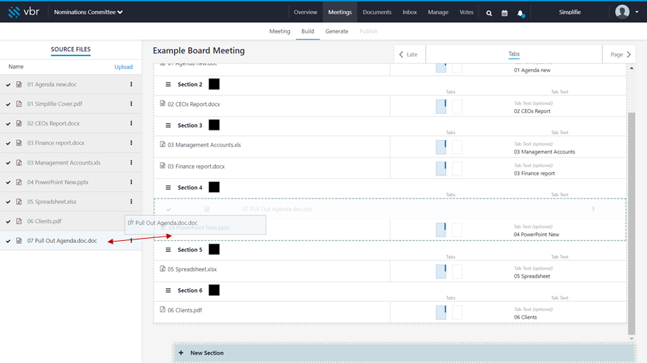Screen dimensions: 647x363
Task: Click file icon of 02 CEOs Report.docx in Section 2
Action: (x=163, y=103)
